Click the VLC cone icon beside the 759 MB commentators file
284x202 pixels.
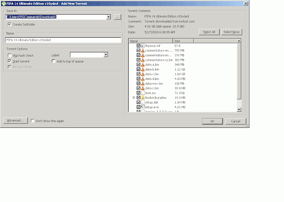(143, 51)
